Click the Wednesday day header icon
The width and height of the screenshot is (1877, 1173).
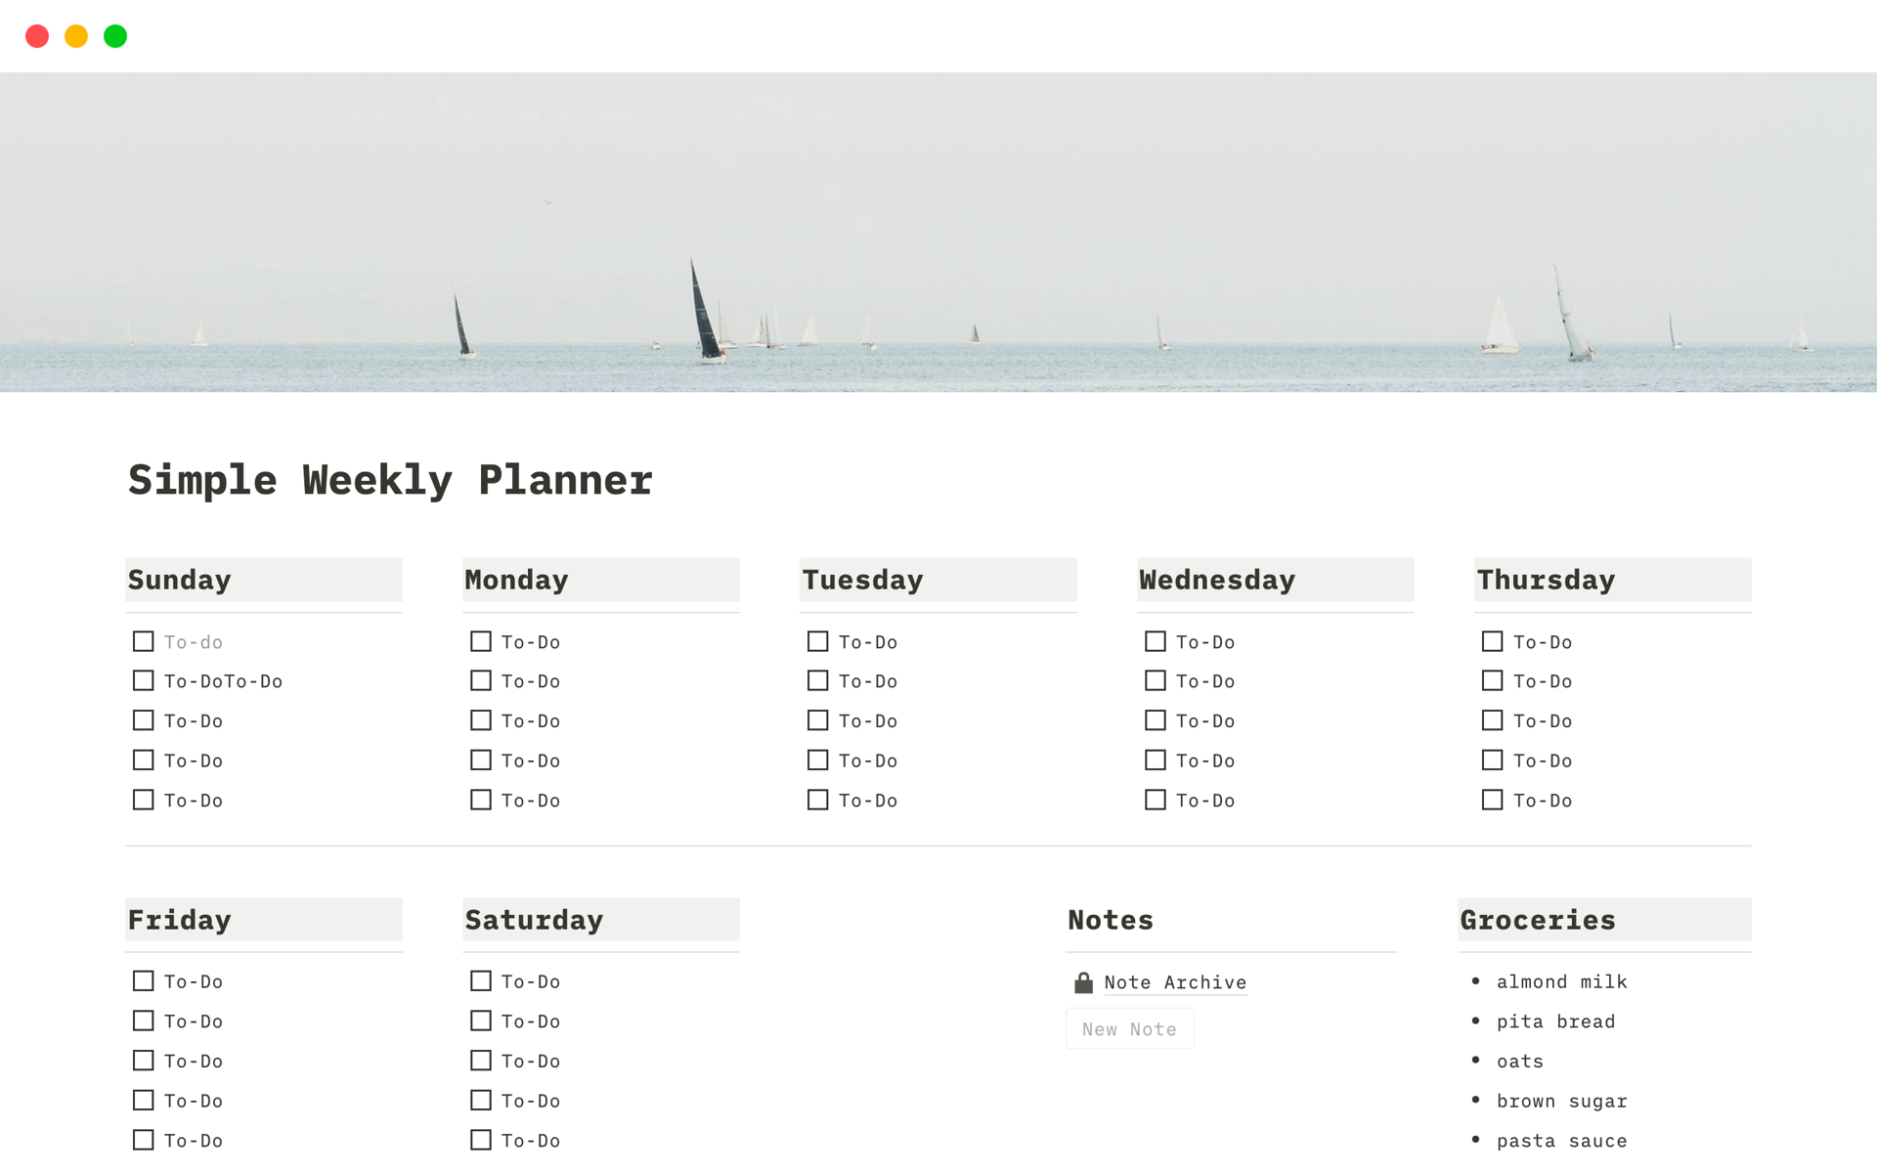pyautogui.click(x=1216, y=581)
